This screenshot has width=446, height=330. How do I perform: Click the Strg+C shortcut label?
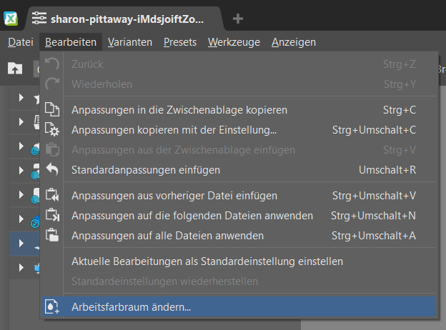(x=400, y=110)
